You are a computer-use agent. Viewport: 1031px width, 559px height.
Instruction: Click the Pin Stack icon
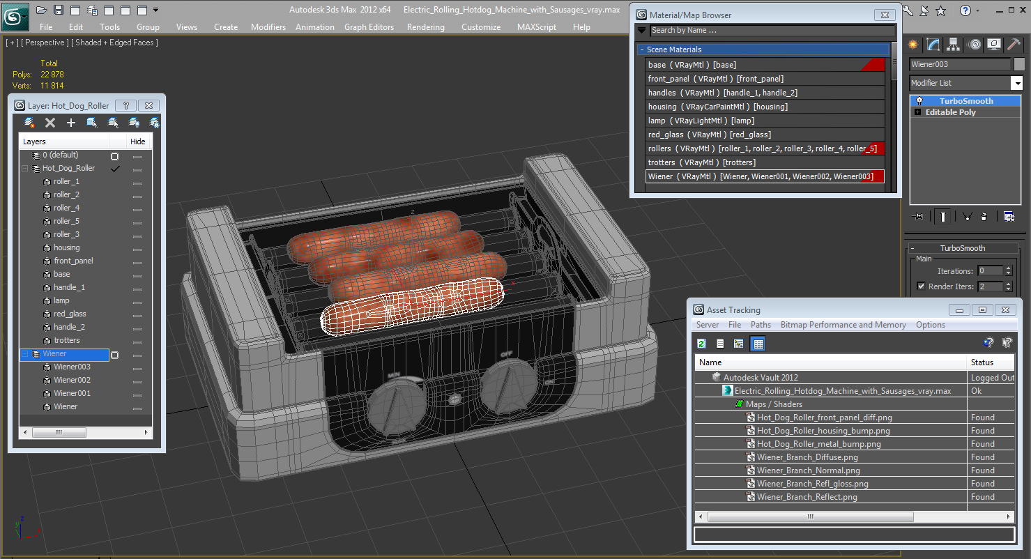tap(918, 216)
